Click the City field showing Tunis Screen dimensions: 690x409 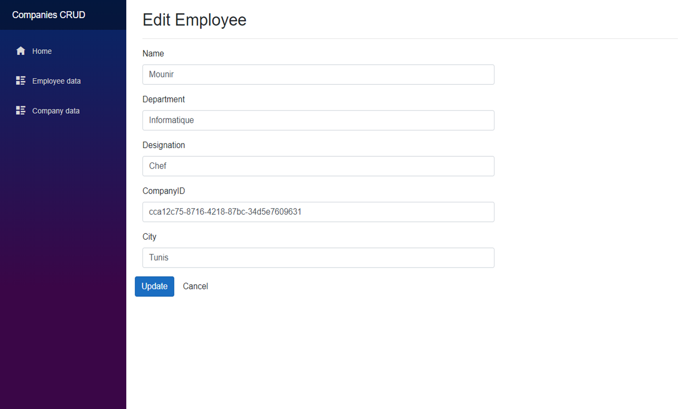[318, 257]
